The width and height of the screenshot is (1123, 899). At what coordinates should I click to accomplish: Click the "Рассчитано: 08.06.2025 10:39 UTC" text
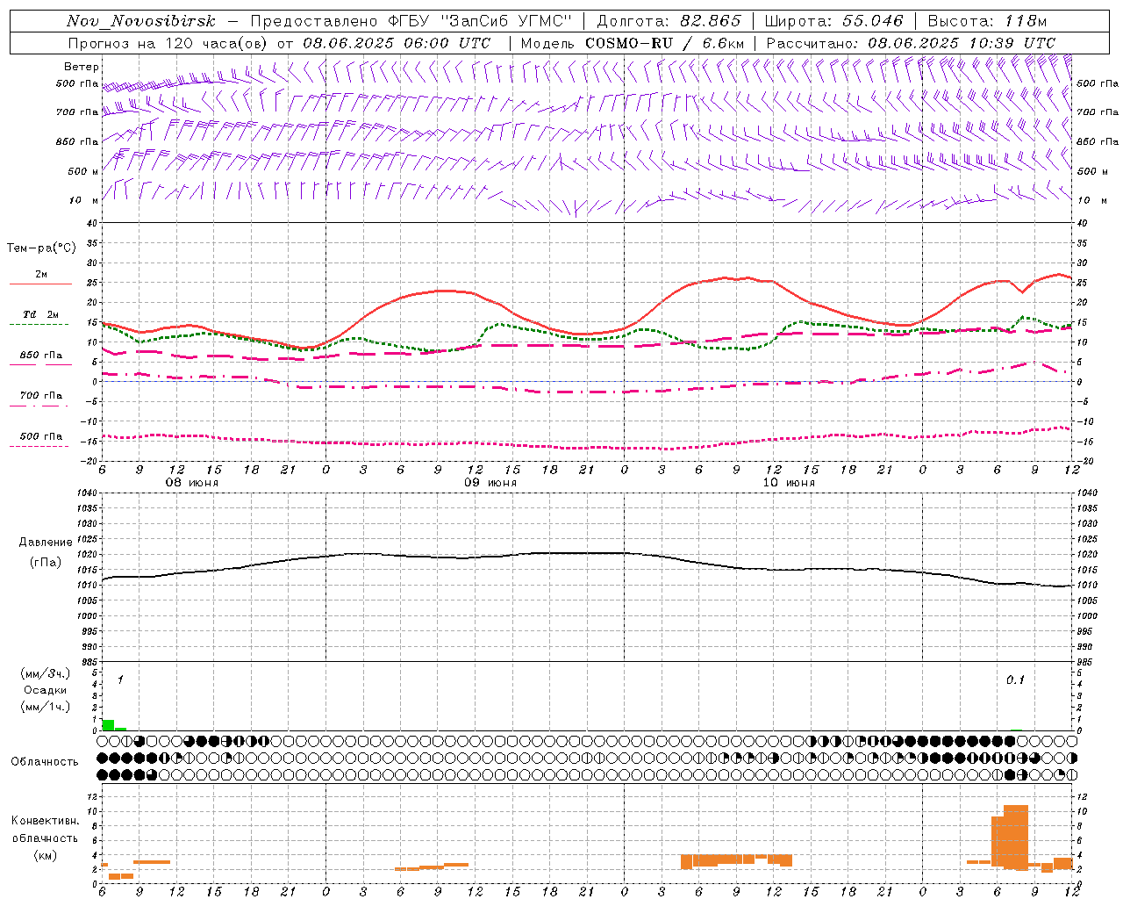pyautogui.click(x=911, y=43)
